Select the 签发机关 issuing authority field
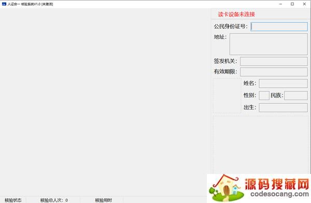The width and height of the screenshot is (311, 203). 274,61
